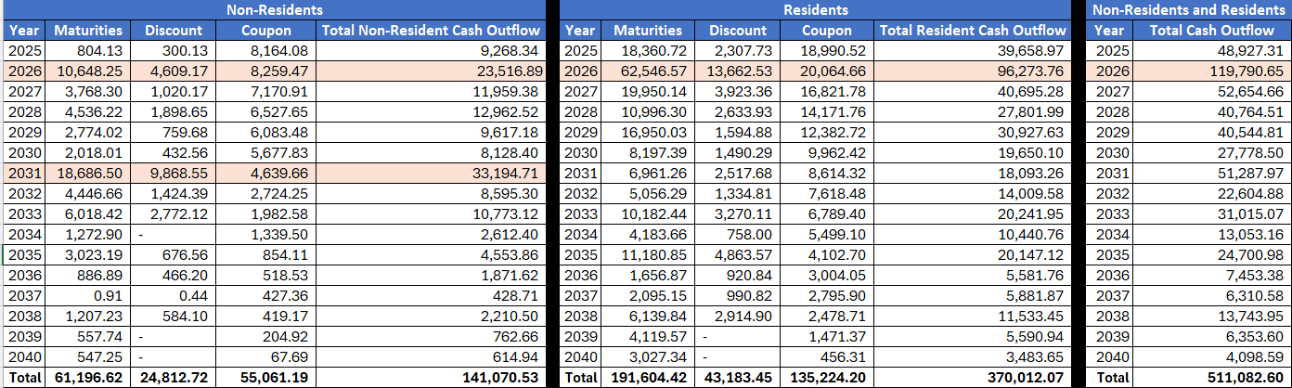This screenshot has width=1292, height=388.
Task: Select non-resident coupon total 55,061.19
Action: [x=265, y=377]
